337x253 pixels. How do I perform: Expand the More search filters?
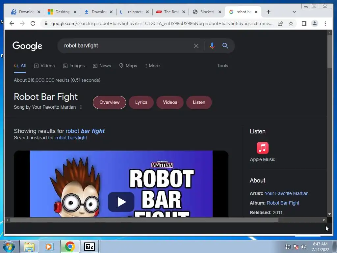click(x=152, y=66)
